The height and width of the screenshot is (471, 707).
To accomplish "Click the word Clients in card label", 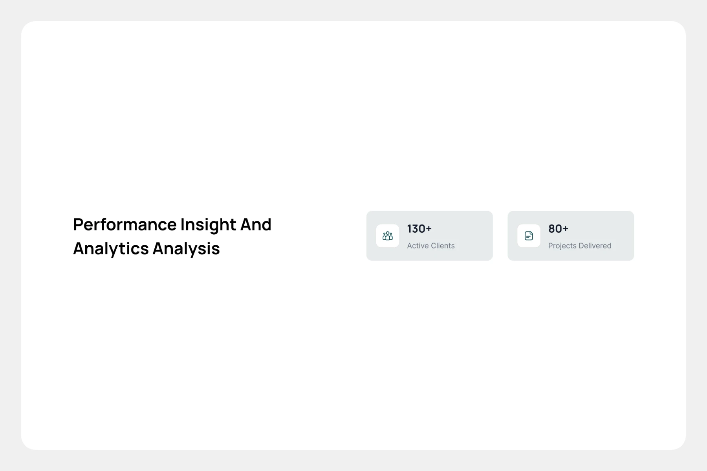I will [443, 246].
